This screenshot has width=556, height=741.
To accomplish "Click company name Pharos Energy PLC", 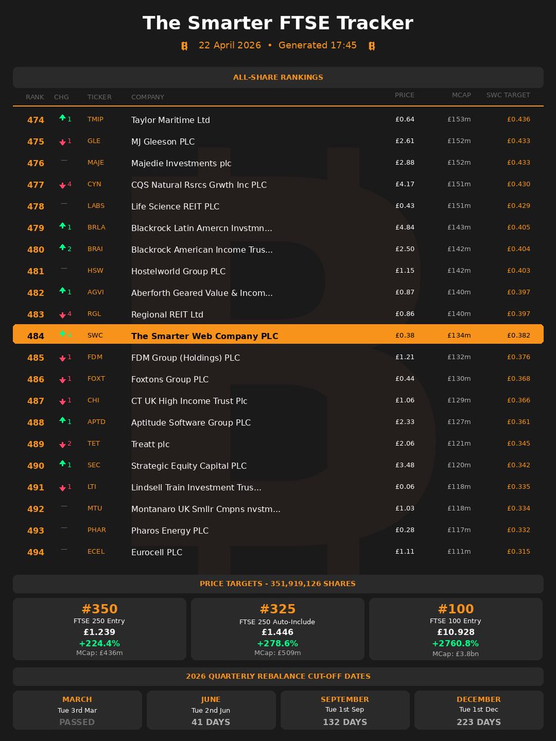I will click(x=170, y=530).
